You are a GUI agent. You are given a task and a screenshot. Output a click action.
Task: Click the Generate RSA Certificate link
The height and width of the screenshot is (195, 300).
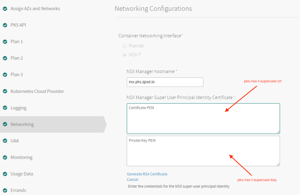(147, 174)
